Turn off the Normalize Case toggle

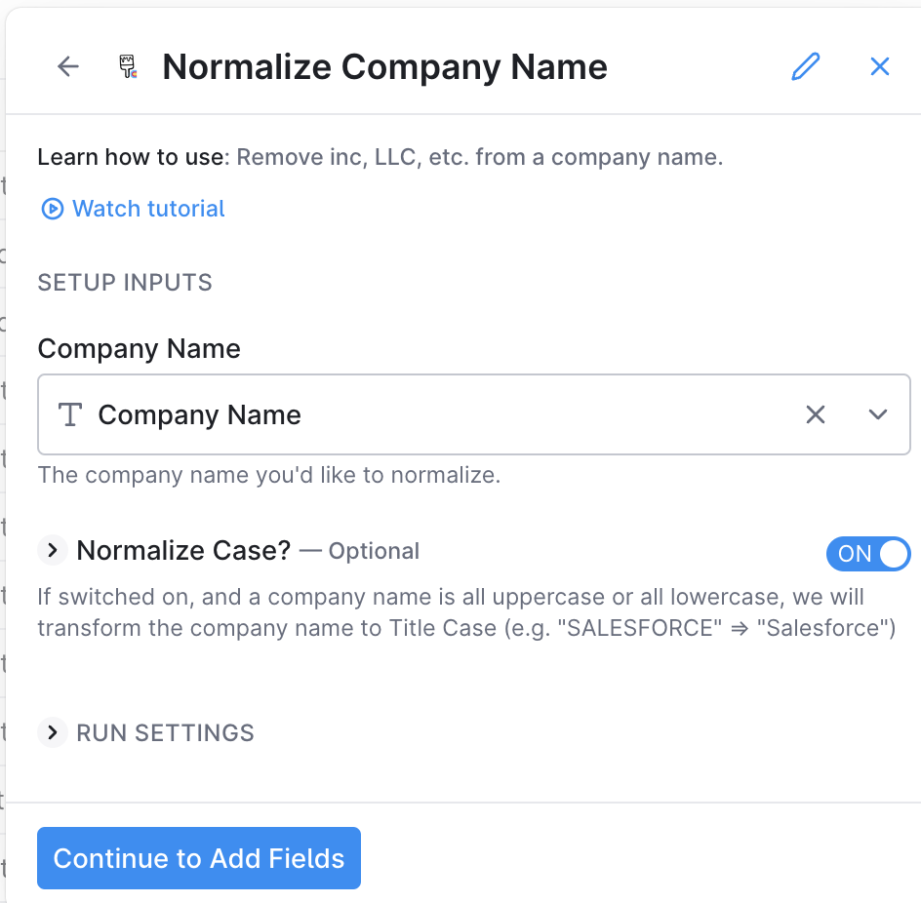(x=868, y=554)
